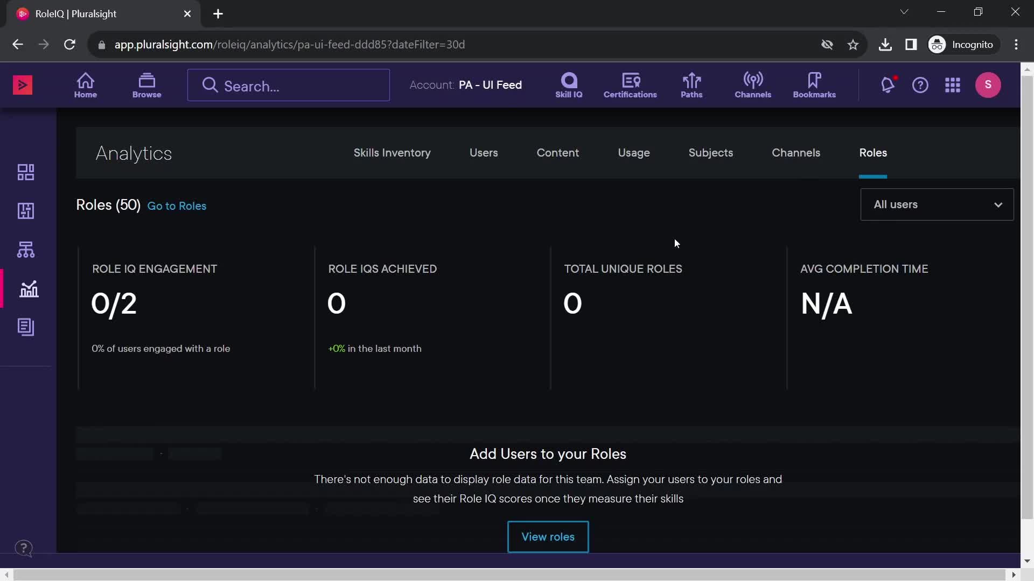Click the 'TOTAL UNIQUE ROLES' heading
This screenshot has width=1034, height=581.
[x=623, y=269]
